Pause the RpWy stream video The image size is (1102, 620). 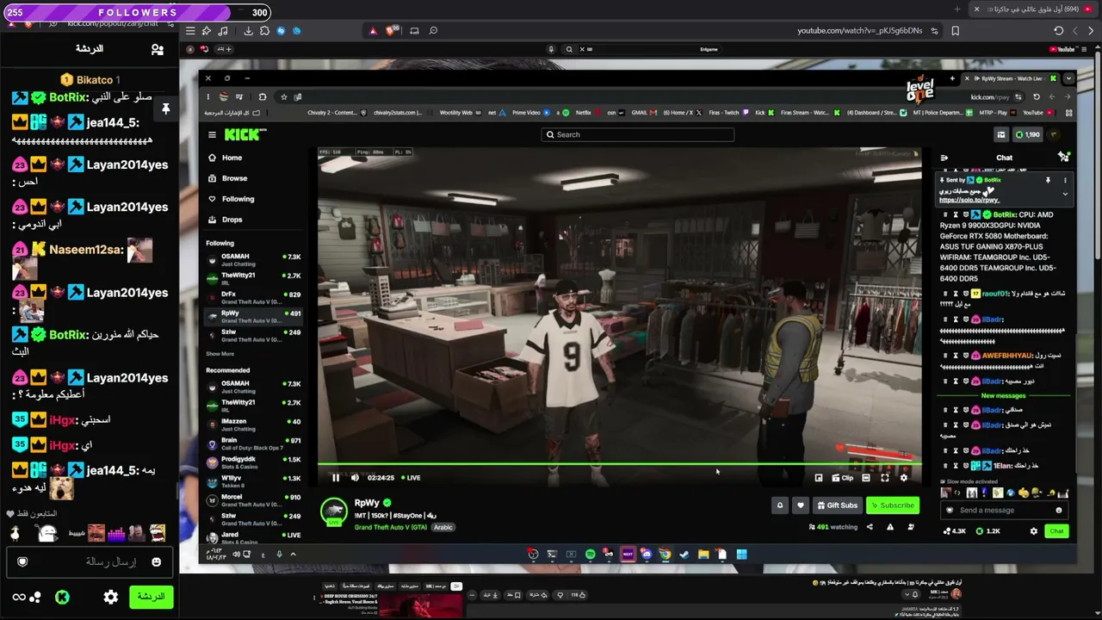[x=336, y=478]
